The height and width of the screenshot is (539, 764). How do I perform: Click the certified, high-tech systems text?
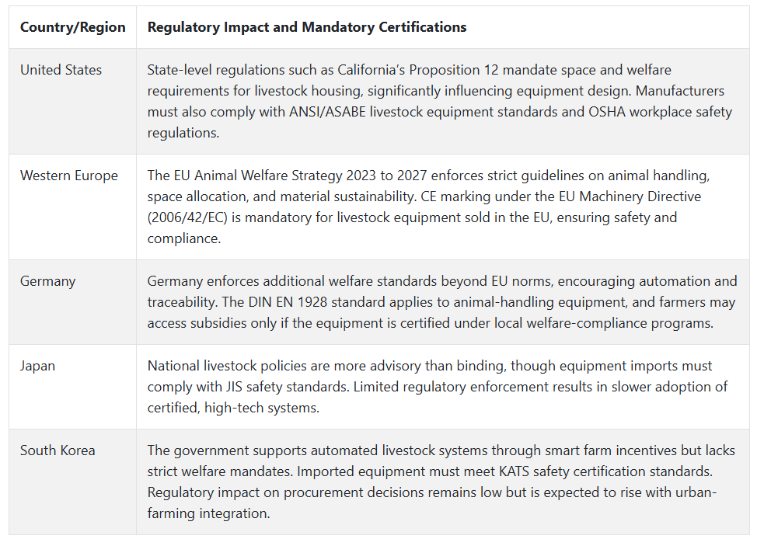point(233,408)
